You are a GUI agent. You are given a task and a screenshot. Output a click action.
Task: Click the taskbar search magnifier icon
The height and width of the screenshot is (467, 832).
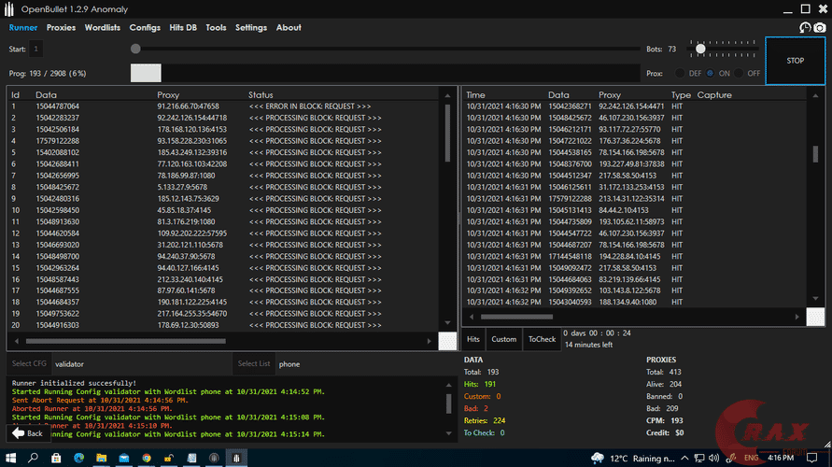click(x=35, y=458)
